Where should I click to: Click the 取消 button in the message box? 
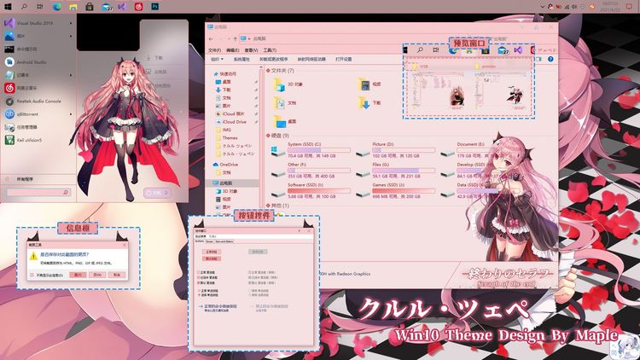tap(116, 275)
